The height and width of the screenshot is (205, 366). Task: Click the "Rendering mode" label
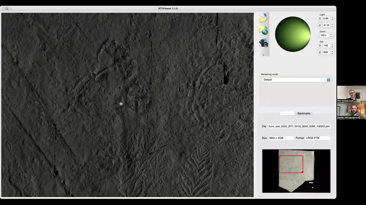coord(269,74)
